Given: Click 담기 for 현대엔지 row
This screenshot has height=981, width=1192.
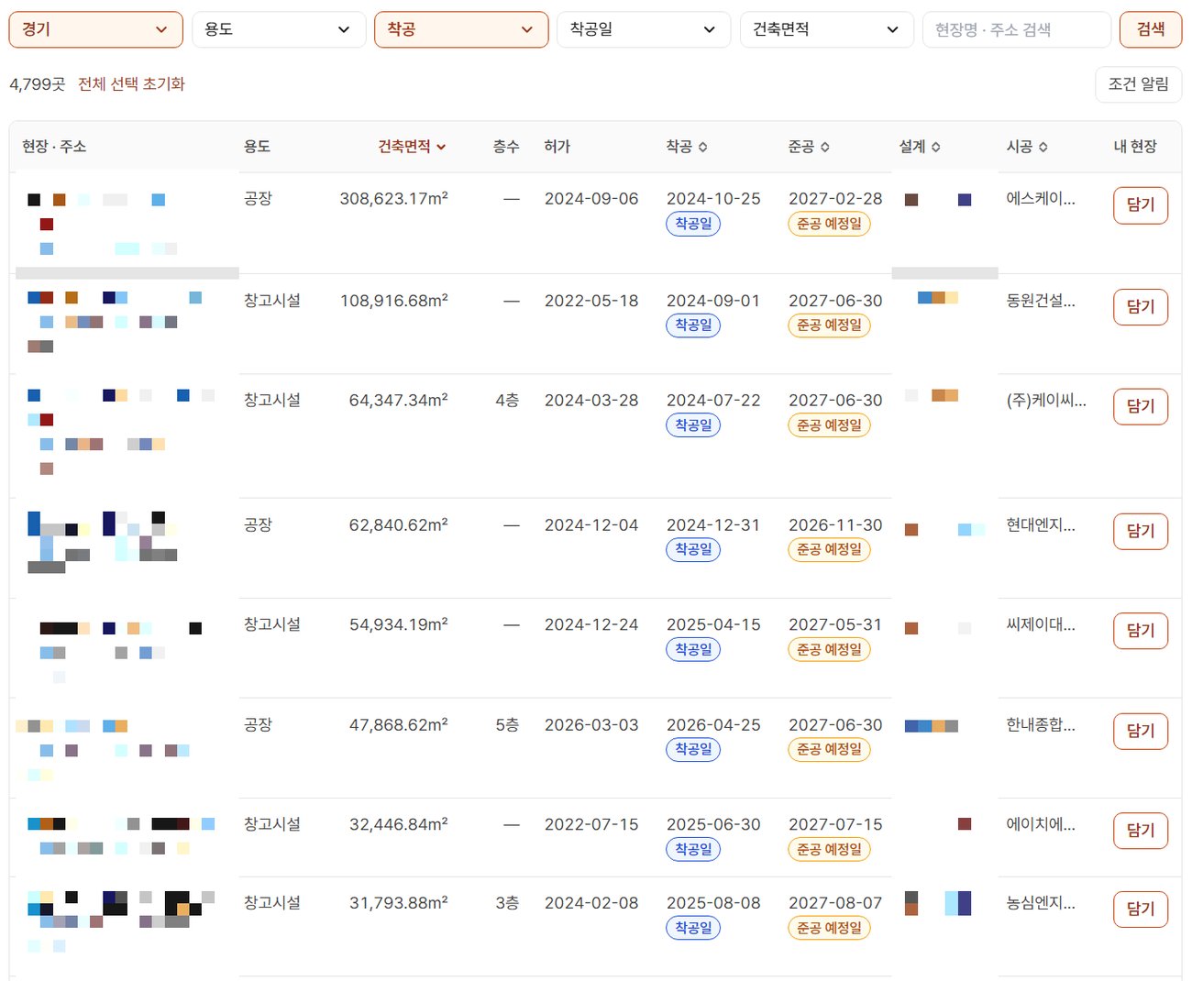Looking at the screenshot, I should [1141, 531].
